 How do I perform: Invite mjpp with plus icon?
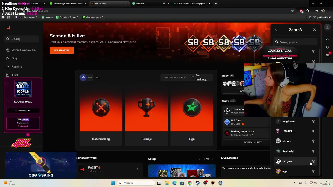click(x=313, y=171)
